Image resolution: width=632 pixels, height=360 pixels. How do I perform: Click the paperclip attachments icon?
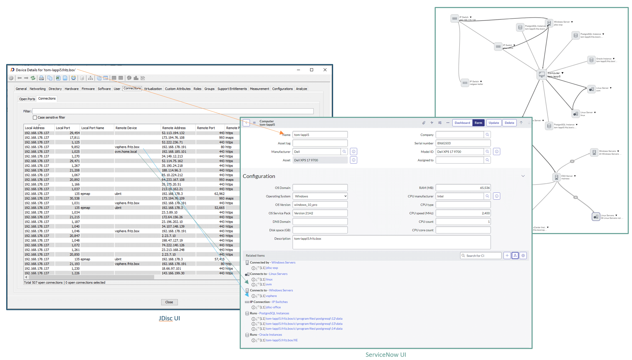[424, 123]
